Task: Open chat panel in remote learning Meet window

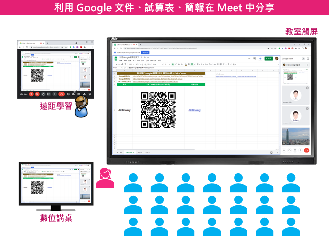Action: (x=79, y=94)
